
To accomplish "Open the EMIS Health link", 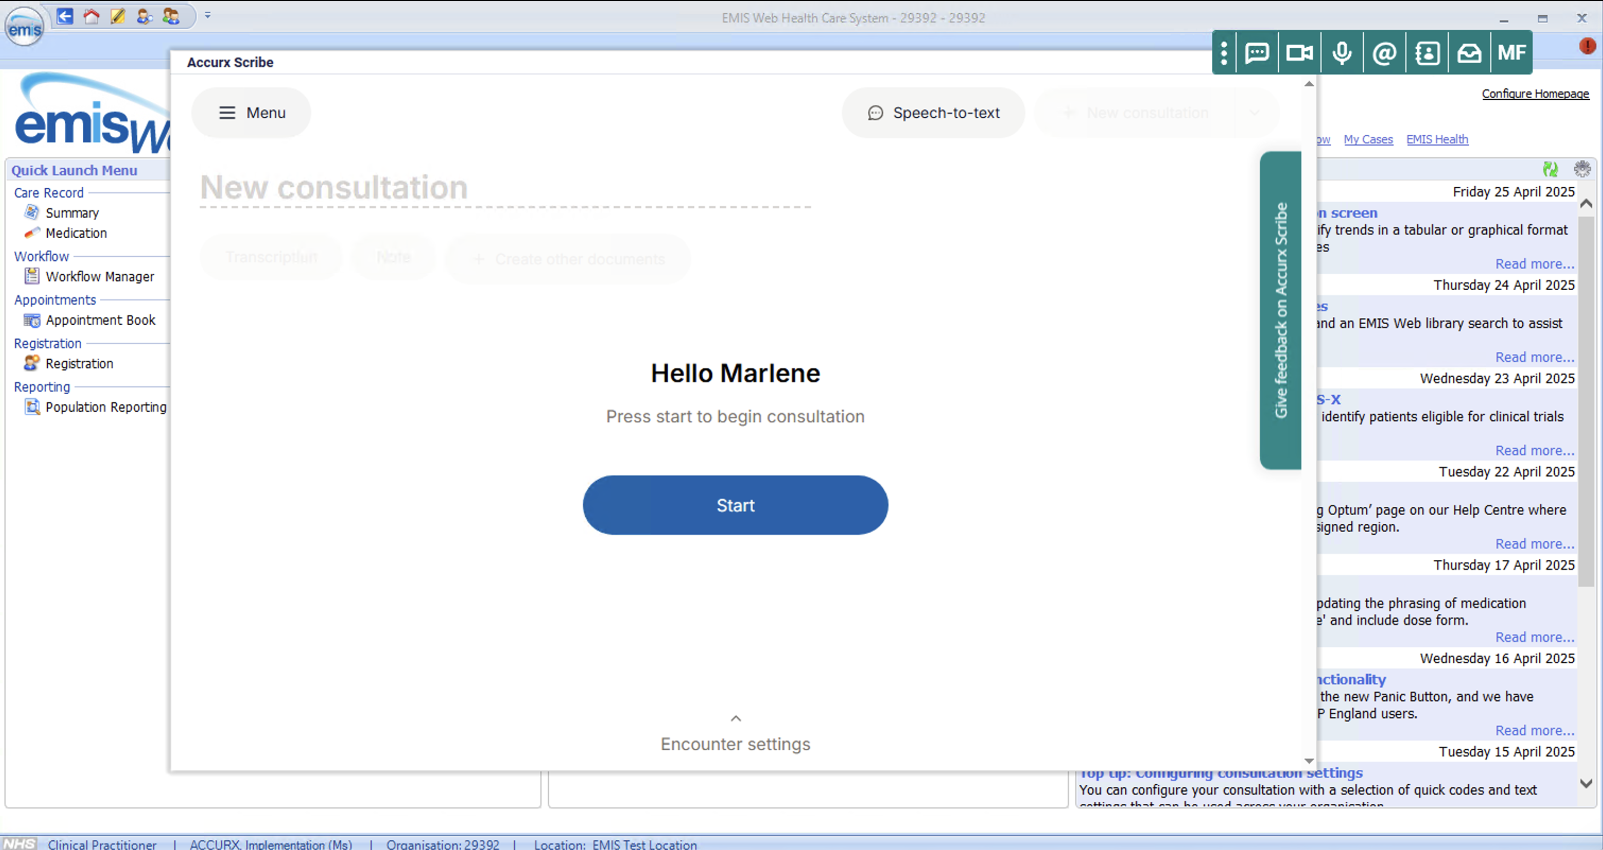I will click(x=1437, y=140).
